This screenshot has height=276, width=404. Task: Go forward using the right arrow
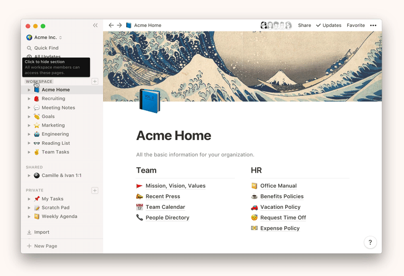(119, 25)
